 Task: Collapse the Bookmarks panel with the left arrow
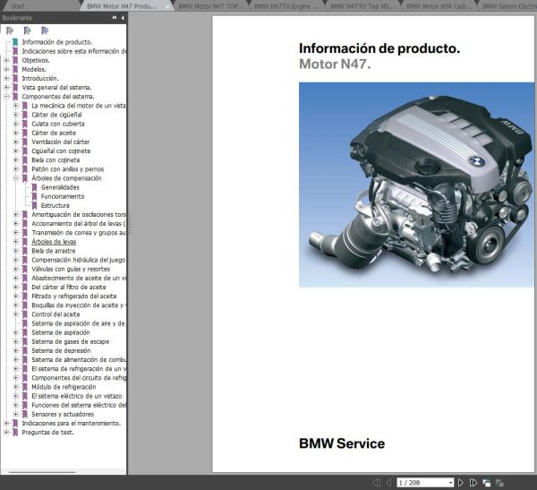click(x=123, y=18)
